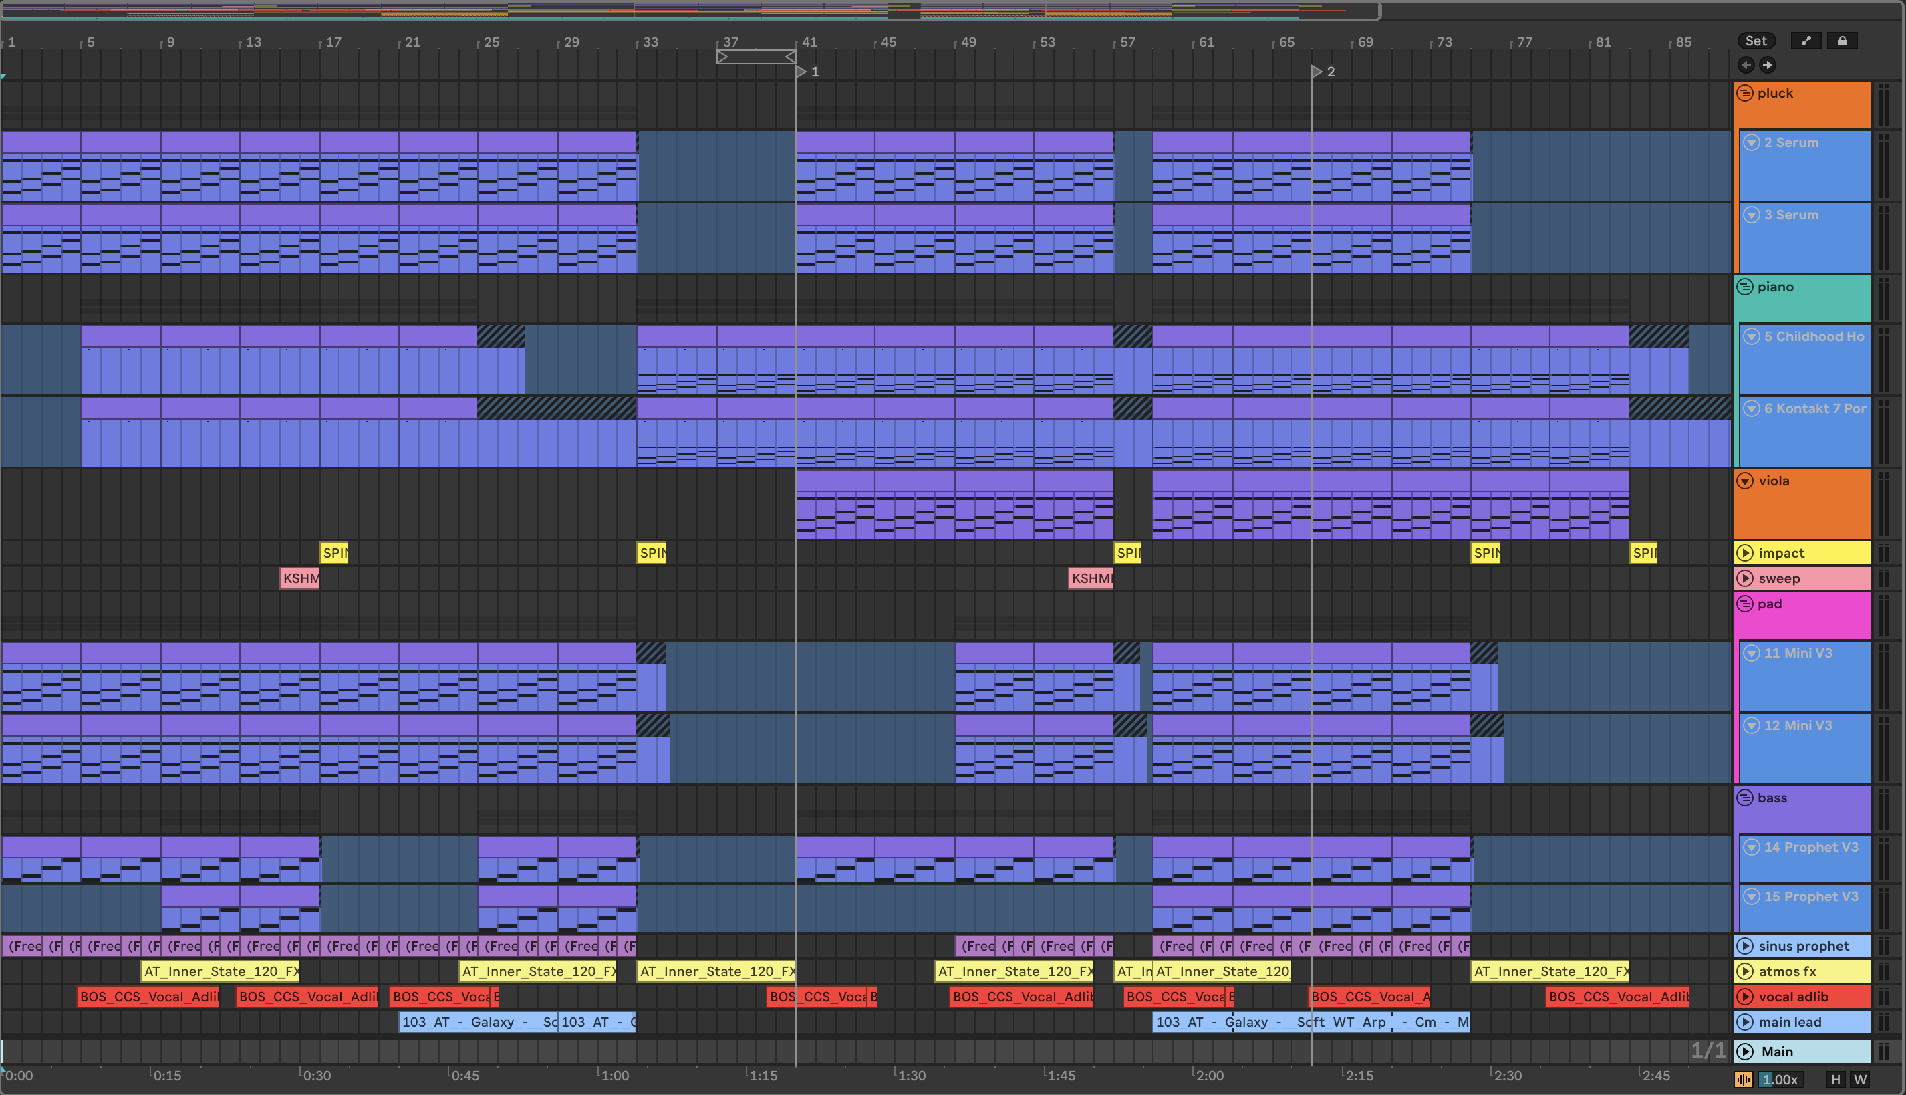Fold the piano group track
Screen dimensions: 1906x1095
(1745, 287)
